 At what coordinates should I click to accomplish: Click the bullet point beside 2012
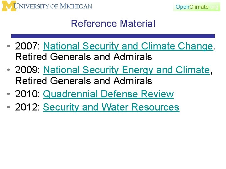click(x=8, y=107)
